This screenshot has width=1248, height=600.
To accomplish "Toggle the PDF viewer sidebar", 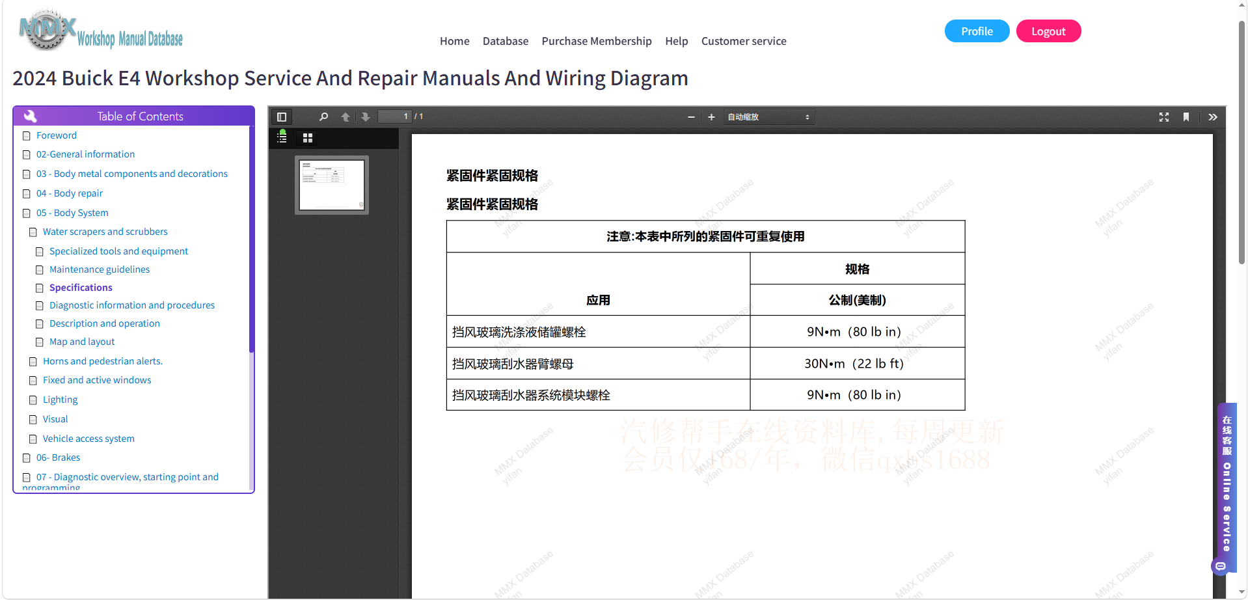I will pos(282,117).
